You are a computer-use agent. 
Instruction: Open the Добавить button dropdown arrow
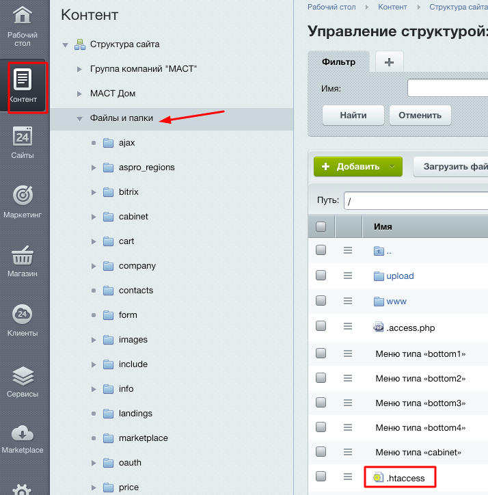392,167
